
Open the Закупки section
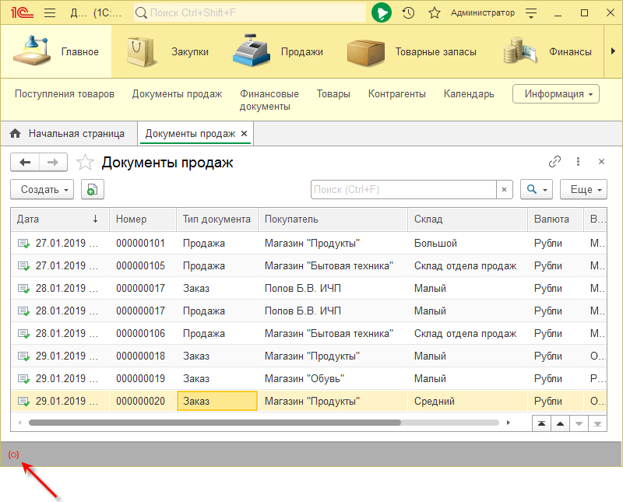tap(167, 51)
